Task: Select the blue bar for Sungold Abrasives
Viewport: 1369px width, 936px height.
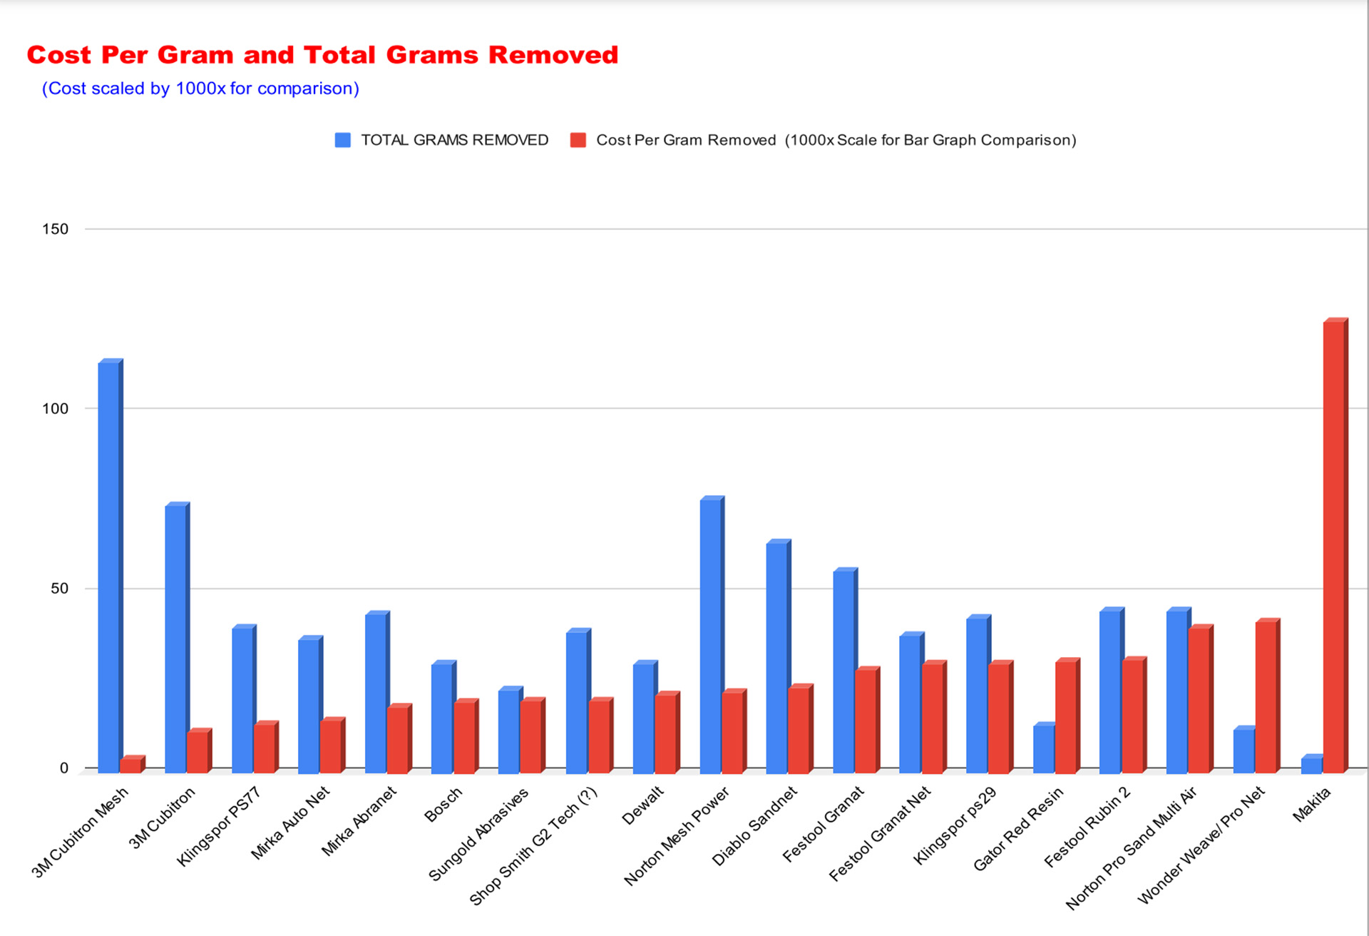Action: 511,730
